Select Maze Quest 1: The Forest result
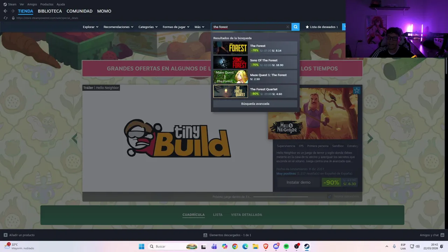Viewport: 448px width, 252px height. coord(255,77)
